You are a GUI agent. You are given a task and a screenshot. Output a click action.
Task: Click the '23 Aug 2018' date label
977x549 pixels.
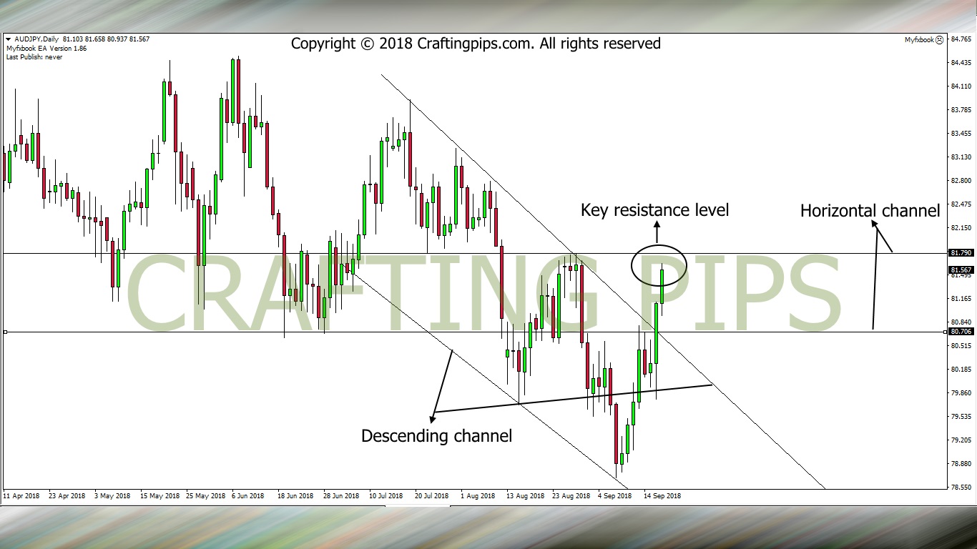(570, 495)
